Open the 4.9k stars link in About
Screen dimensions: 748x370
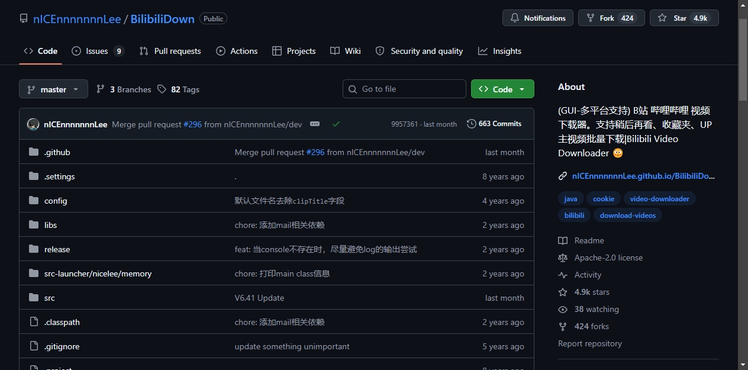(x=592, y=292)
